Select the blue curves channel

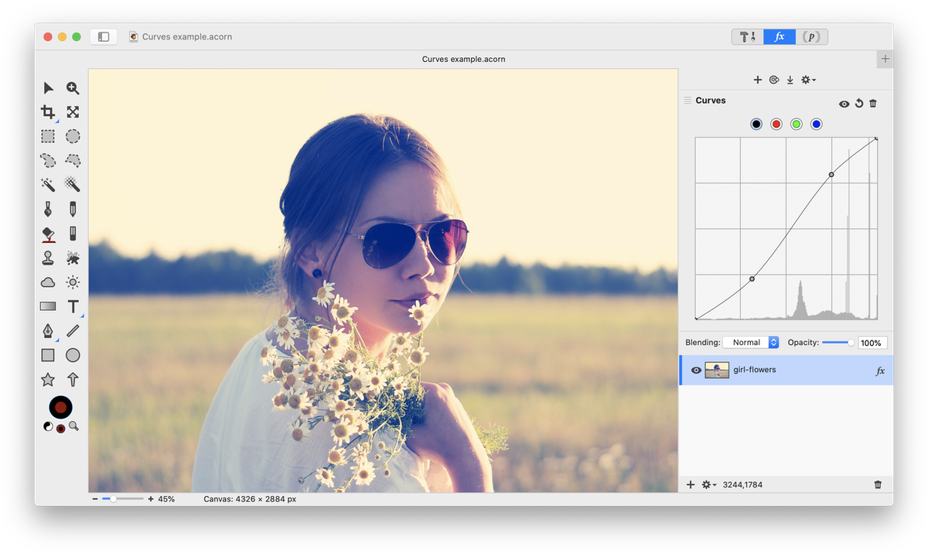click(x=816, y=125)
